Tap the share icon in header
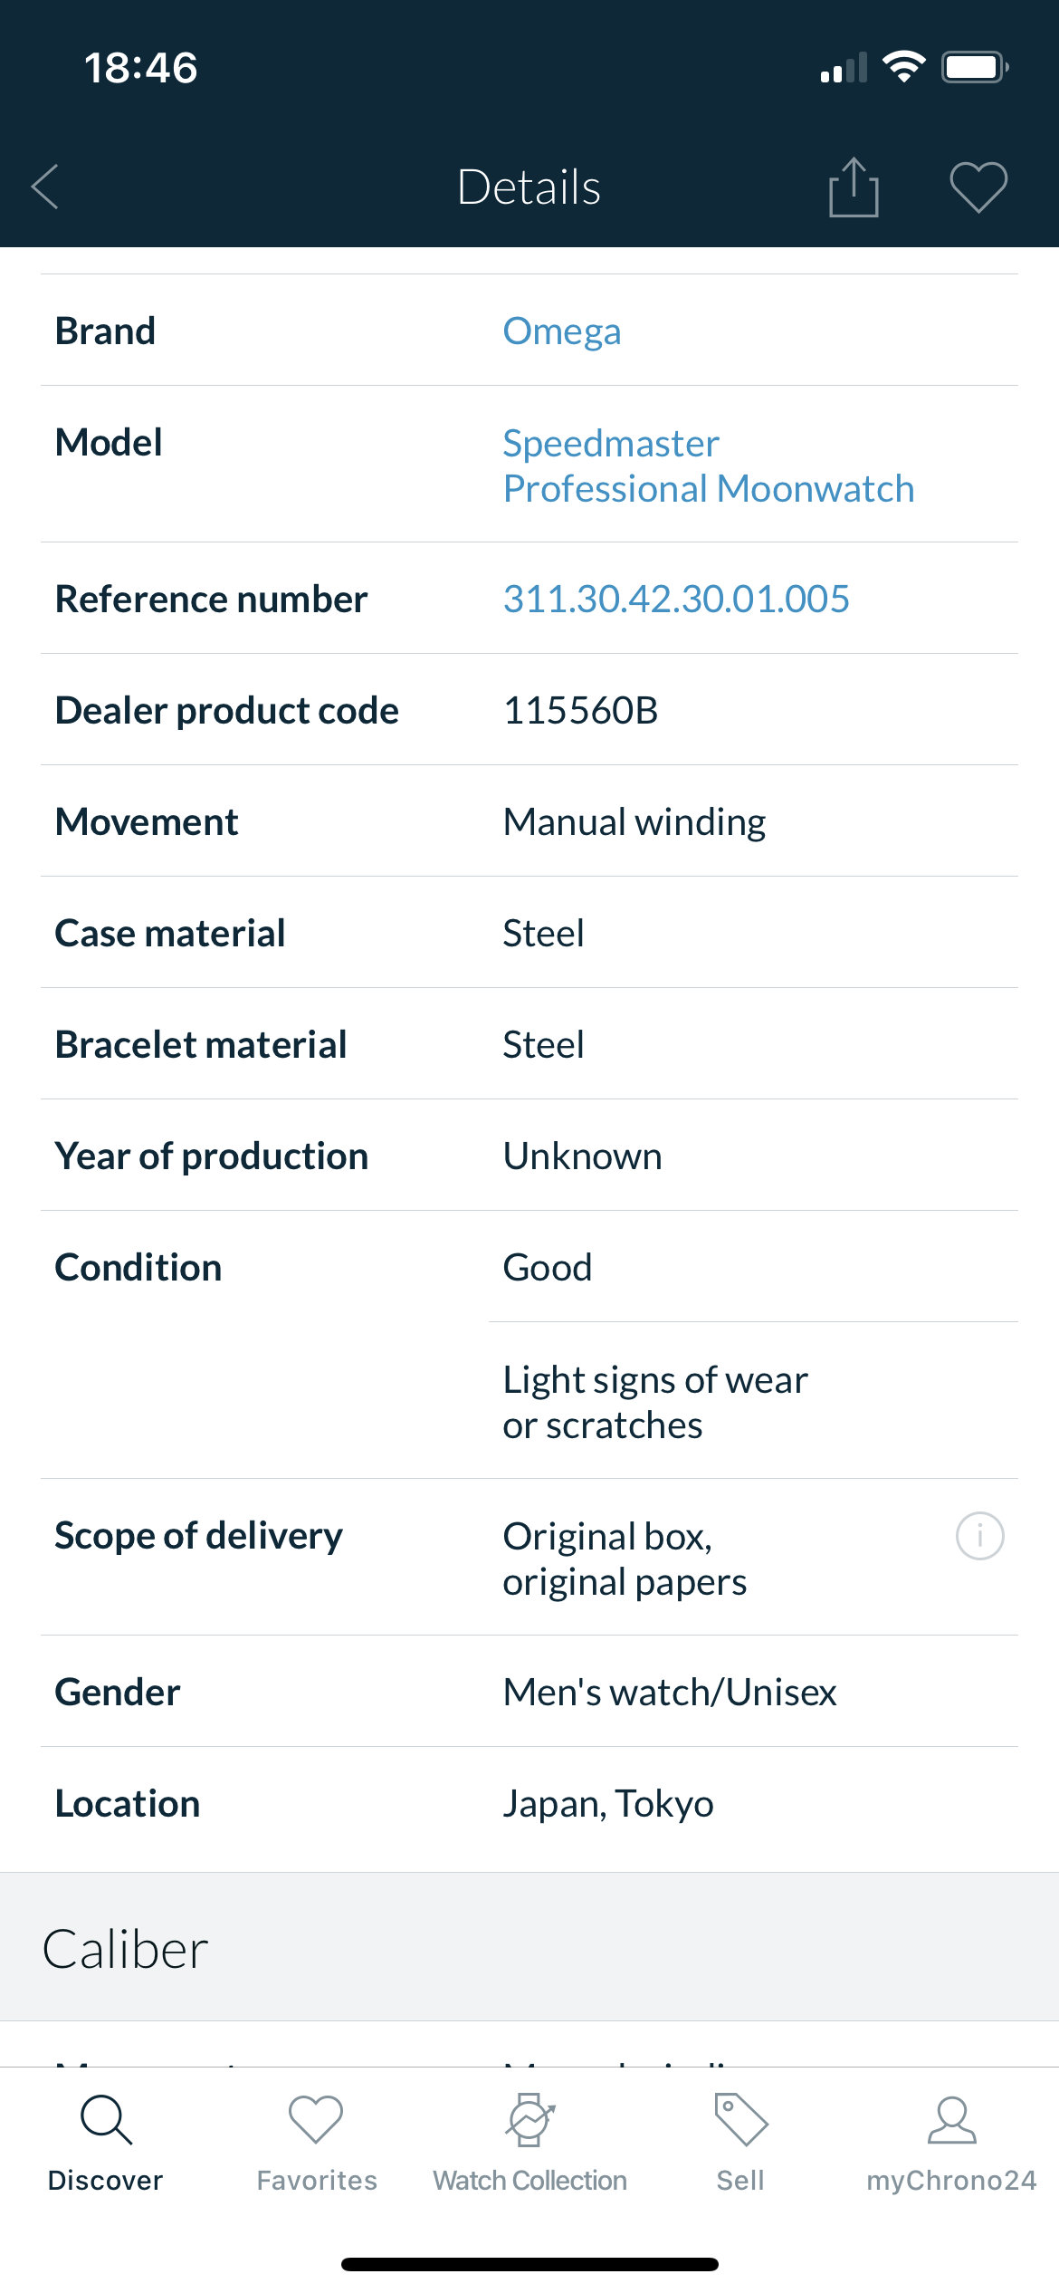 854,187
